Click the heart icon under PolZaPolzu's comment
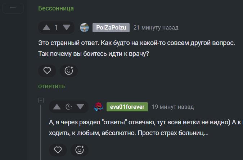This screenshot has height=160, width=243. point(47,71)
